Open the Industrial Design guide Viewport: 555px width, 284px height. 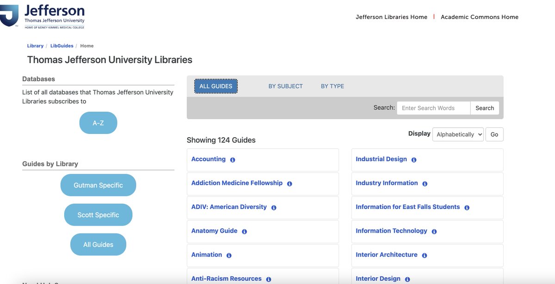[381, 159]
